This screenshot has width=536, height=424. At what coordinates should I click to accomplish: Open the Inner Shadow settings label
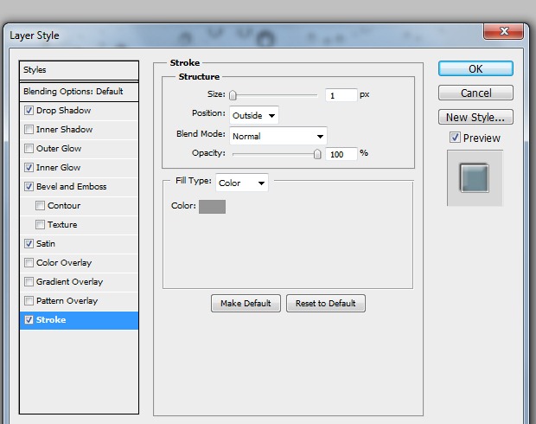(x=64, y=129)
